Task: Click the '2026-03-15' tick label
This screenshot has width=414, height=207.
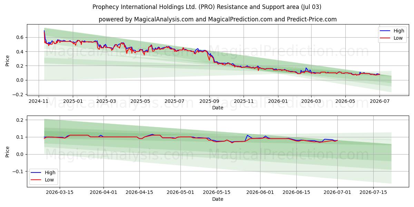Action: [60, 192]
